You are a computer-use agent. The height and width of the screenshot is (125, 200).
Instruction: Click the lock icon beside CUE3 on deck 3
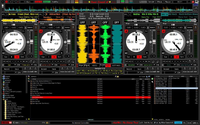pos(25,27)
